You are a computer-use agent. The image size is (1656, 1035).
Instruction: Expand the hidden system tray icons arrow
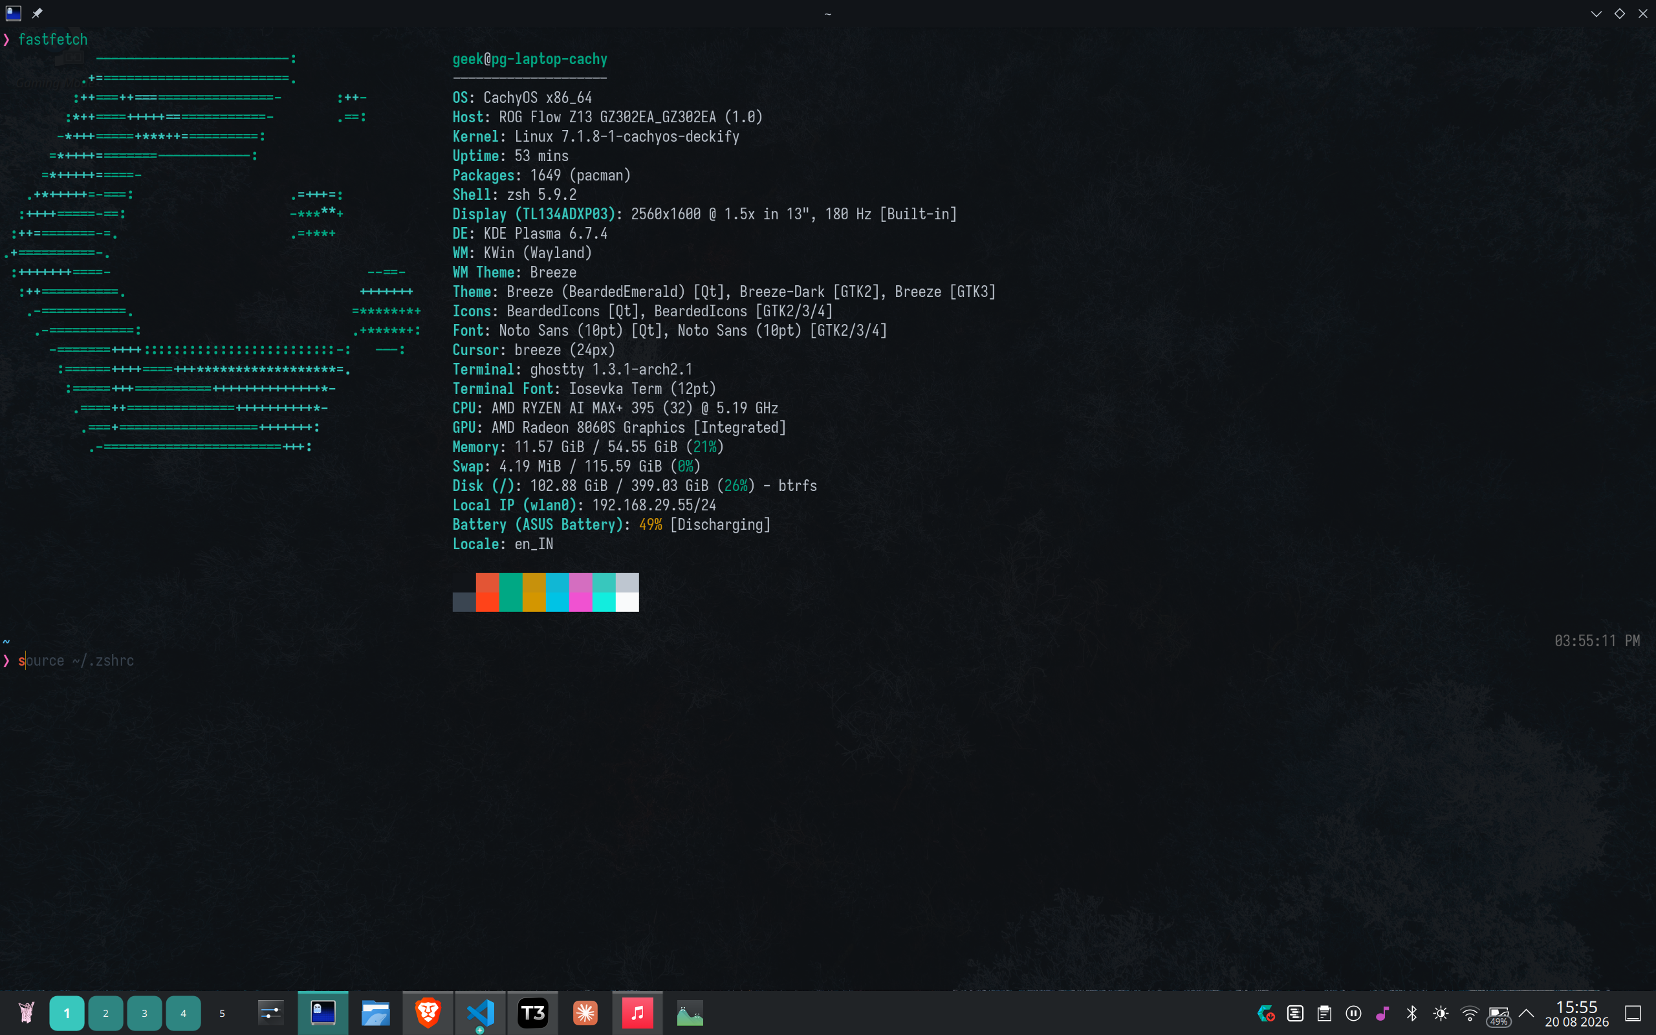(1526, 1013)
